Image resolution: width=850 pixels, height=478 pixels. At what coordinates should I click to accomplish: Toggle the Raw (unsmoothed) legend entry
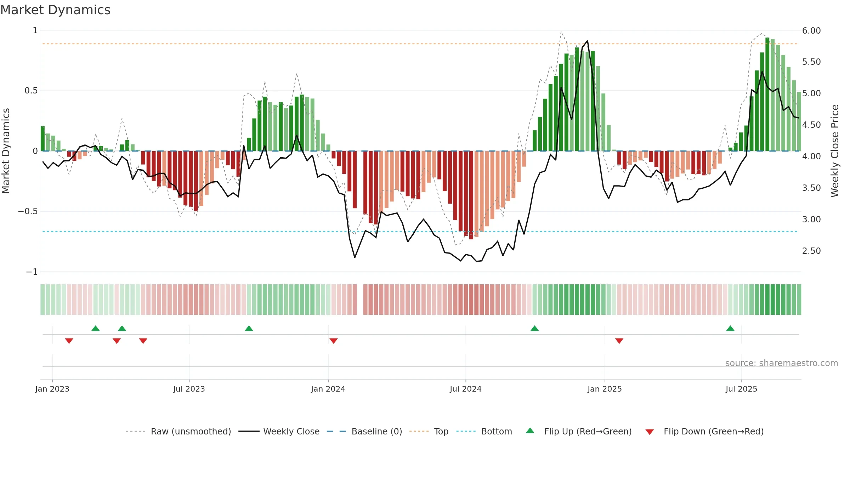pyautogui.click(x=178, y=431)
